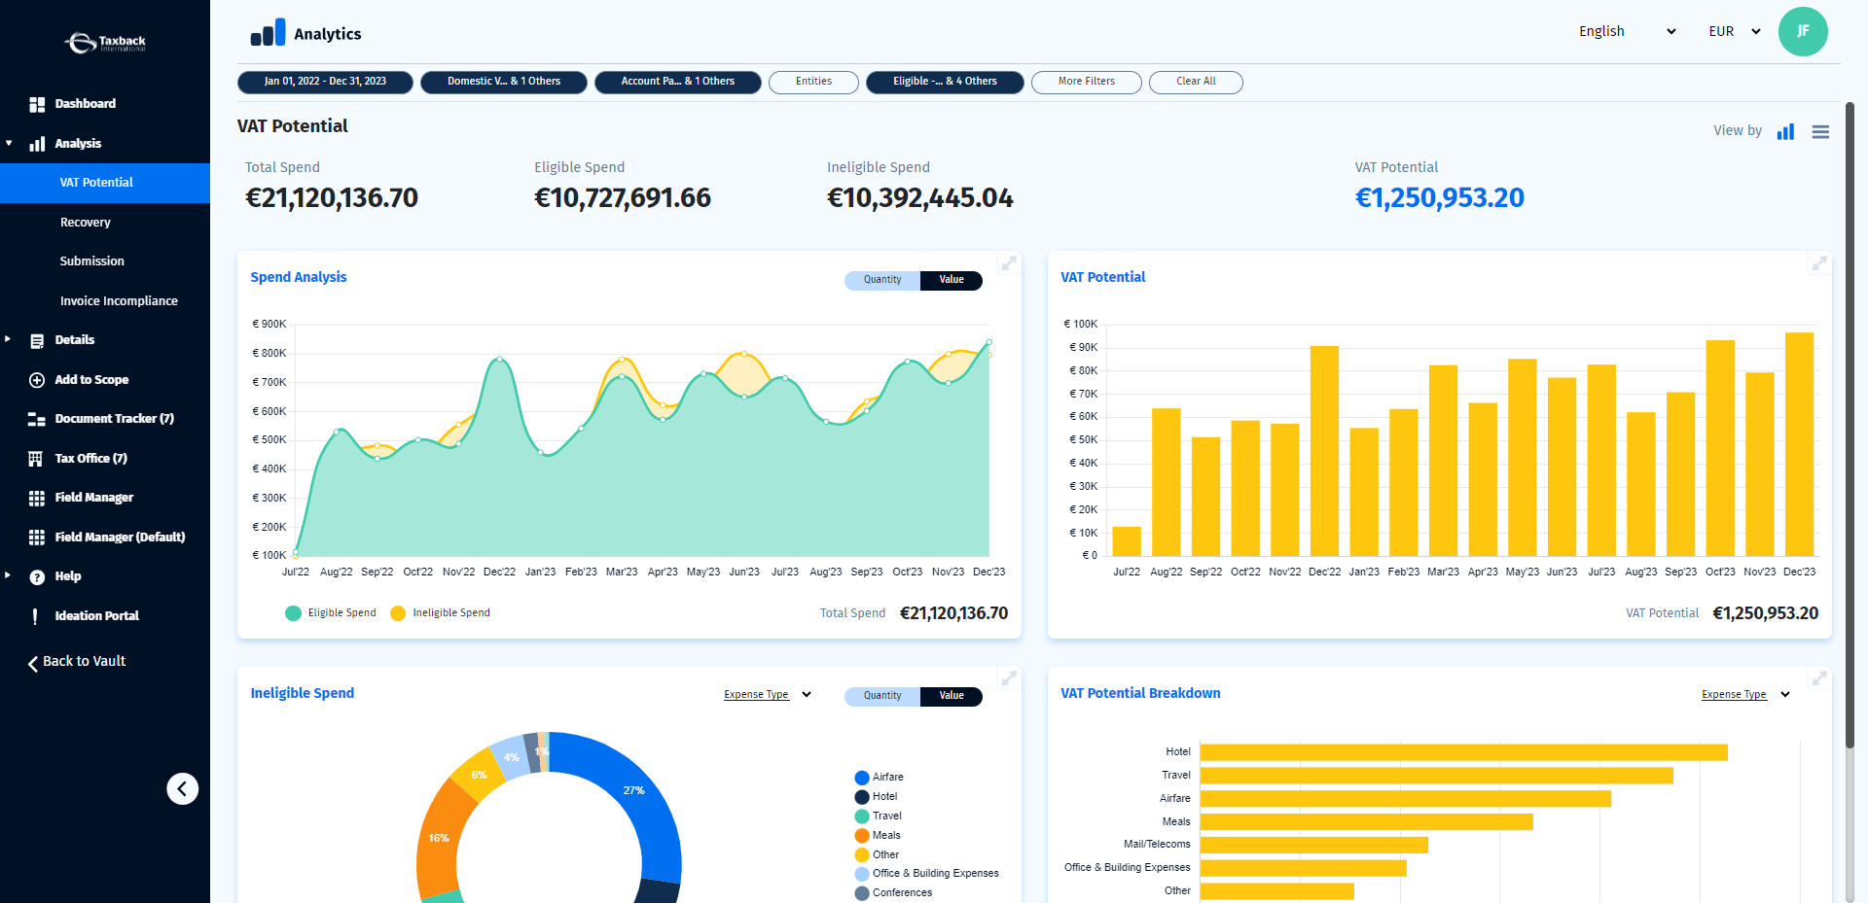The image size is (1868, 903).
Task: Open the JF user avatar menu
Action: coord(1803,31)
